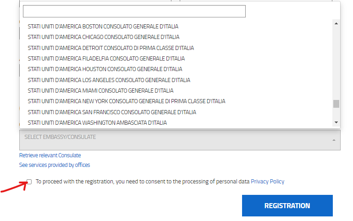
Task: Pick New York Consolato Generale option
Action: click(127, 101)
